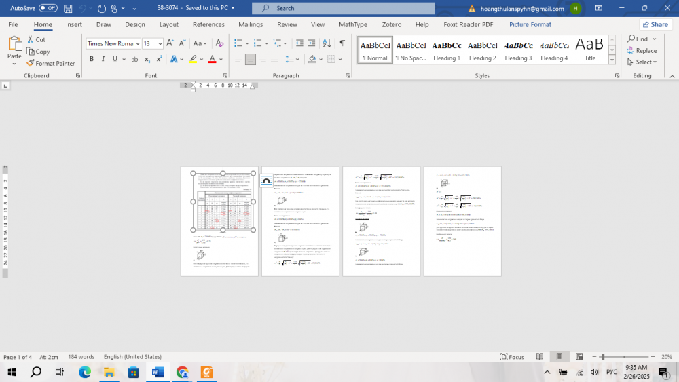The image size is (679, 382).
Task: Open the font name dropdown
Action: (137, 43)
